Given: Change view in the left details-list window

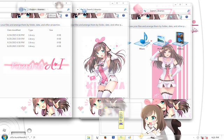Looking at the screenshot, I should [50, 15].
